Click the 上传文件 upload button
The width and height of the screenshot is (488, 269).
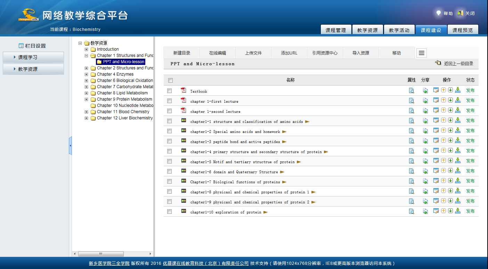pos(253,53)
